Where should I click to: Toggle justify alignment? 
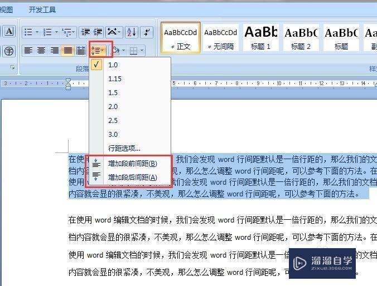coord(67,51)
